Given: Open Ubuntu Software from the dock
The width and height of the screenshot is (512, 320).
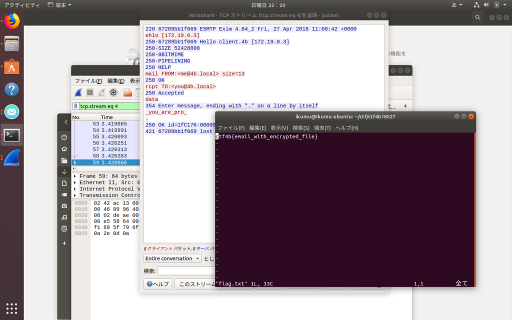Looking at the screenshot, I should pyautogui.click(x=12, y=66).
